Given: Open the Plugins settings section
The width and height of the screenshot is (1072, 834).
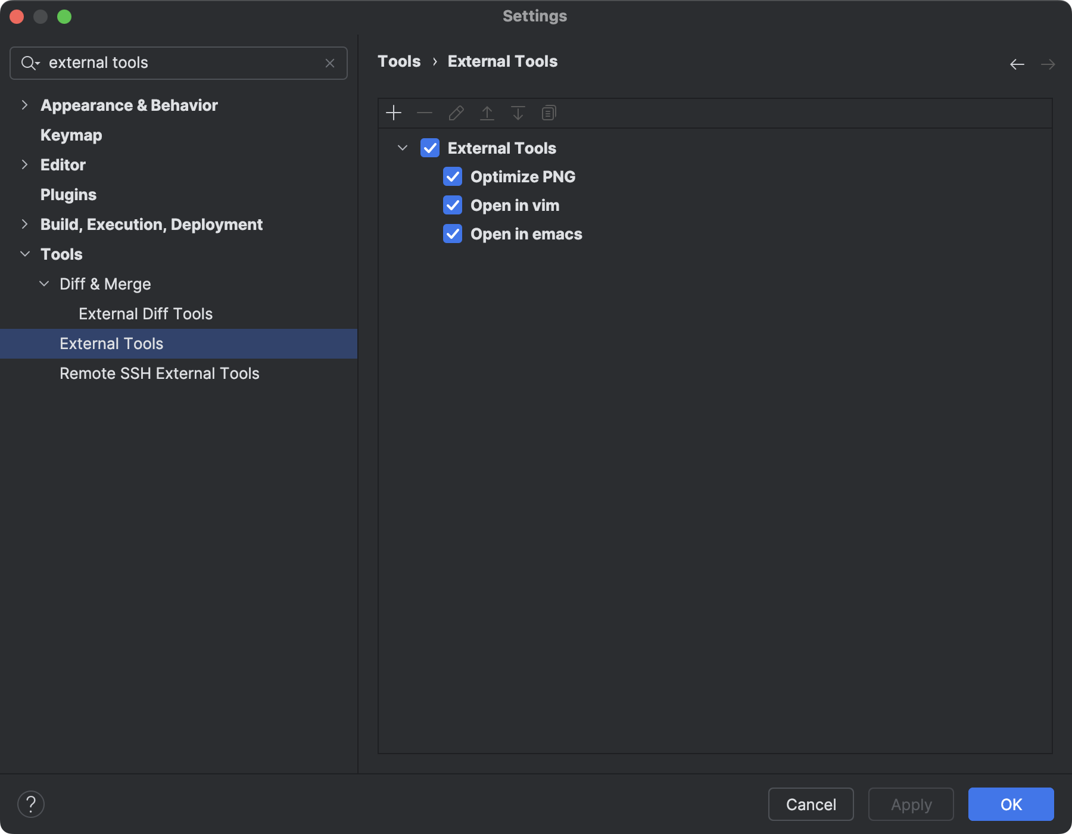Looking at the screenshot, I should (x=68, y=194).
